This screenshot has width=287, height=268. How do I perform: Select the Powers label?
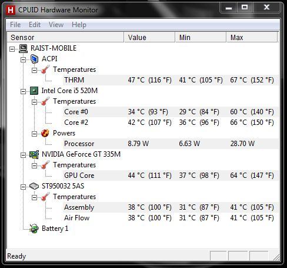64,133
